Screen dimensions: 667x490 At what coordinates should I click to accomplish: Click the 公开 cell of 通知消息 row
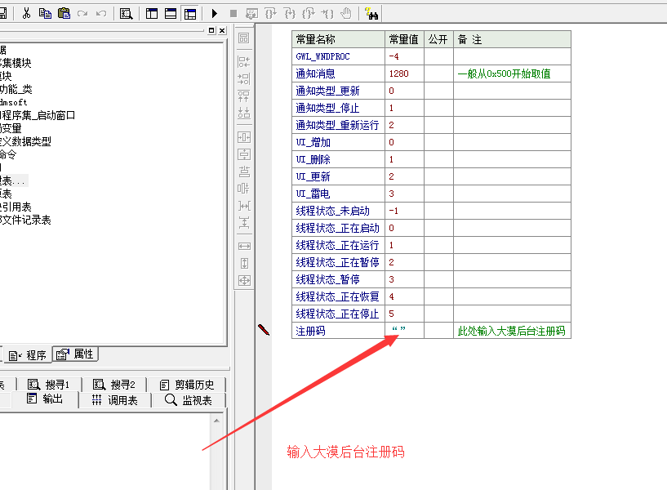click(438, 73)
